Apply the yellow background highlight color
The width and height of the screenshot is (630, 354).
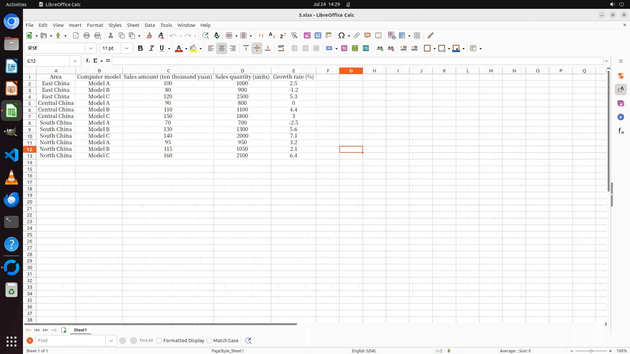click(x=193, y=49)
